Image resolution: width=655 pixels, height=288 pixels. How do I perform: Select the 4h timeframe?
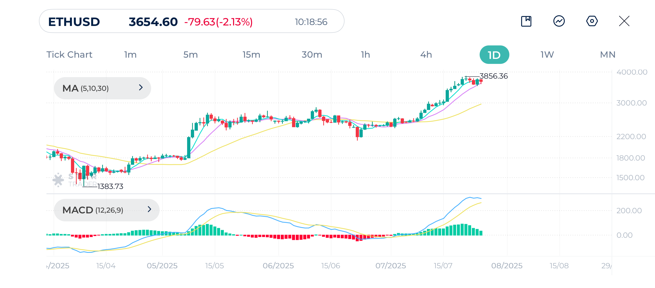pos(426,55)
